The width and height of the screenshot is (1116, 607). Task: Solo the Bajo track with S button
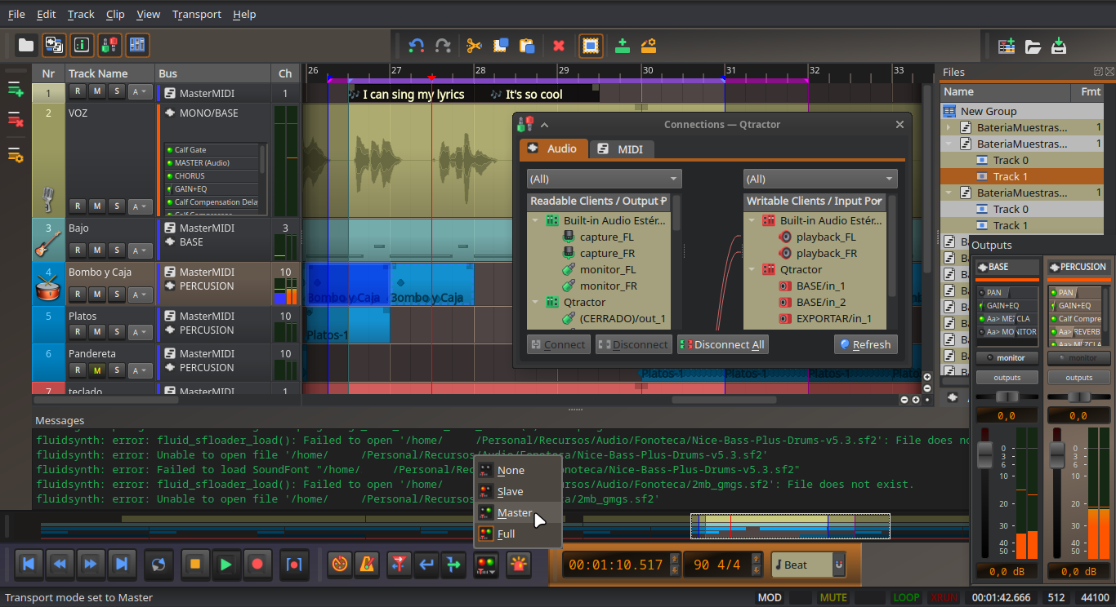click(117, 250)
